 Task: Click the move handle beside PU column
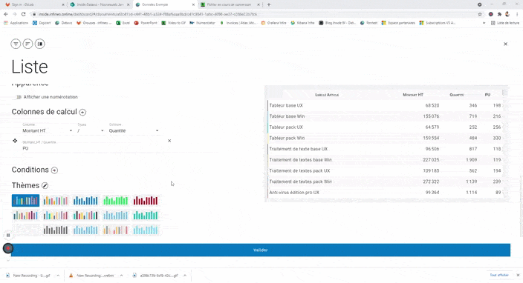click(15, 141)
